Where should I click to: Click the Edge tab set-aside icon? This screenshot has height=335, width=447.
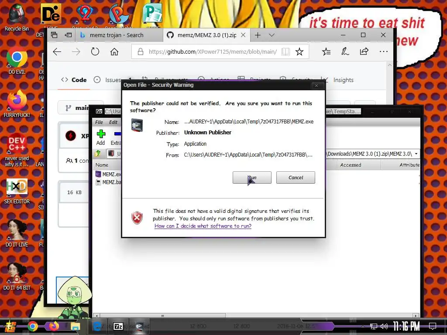[68, 35]
